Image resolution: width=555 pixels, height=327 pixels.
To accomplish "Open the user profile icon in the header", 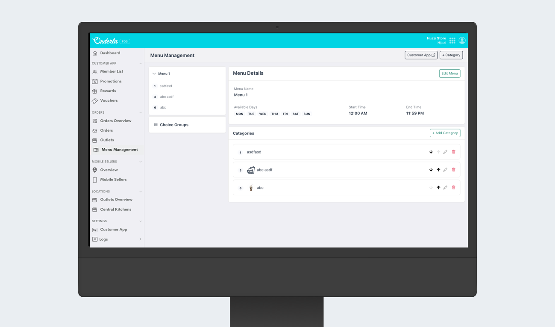I will [462, 40].
